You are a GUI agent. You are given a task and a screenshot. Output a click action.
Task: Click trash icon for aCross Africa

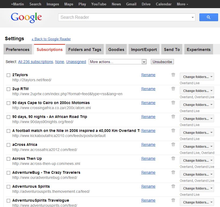point(173,144)
